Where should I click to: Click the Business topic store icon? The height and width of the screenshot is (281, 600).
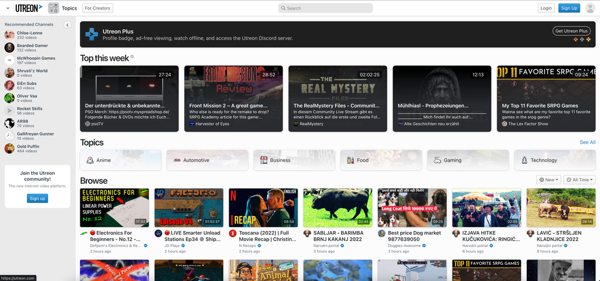(x=263, y=160)
